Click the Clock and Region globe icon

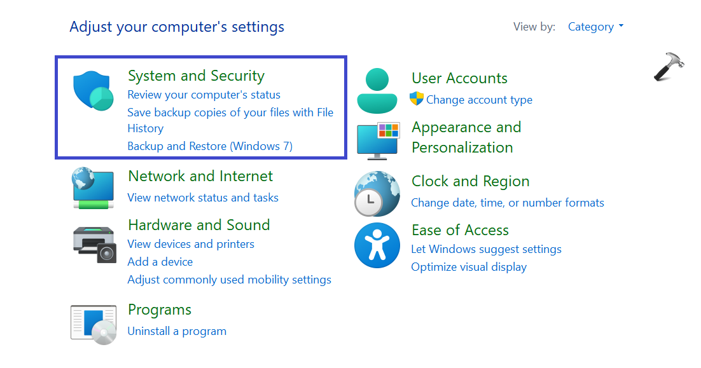point(377,193)
